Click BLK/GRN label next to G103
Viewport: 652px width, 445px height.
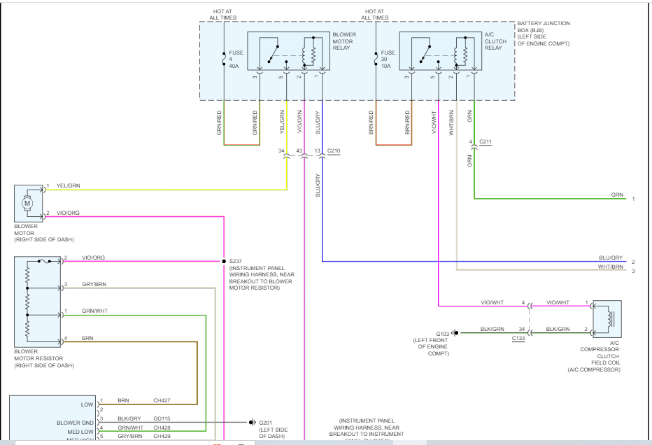click(x=492, y=329)
